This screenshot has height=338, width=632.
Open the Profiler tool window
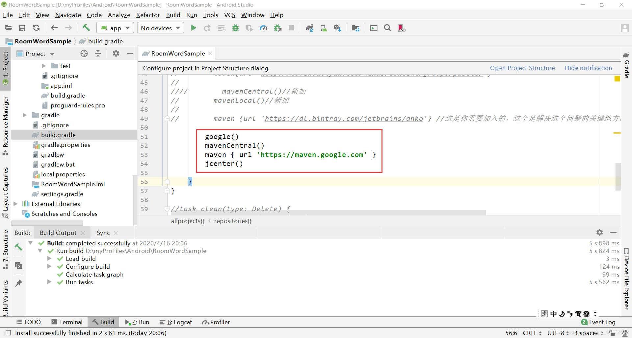[x=216, y=322]
